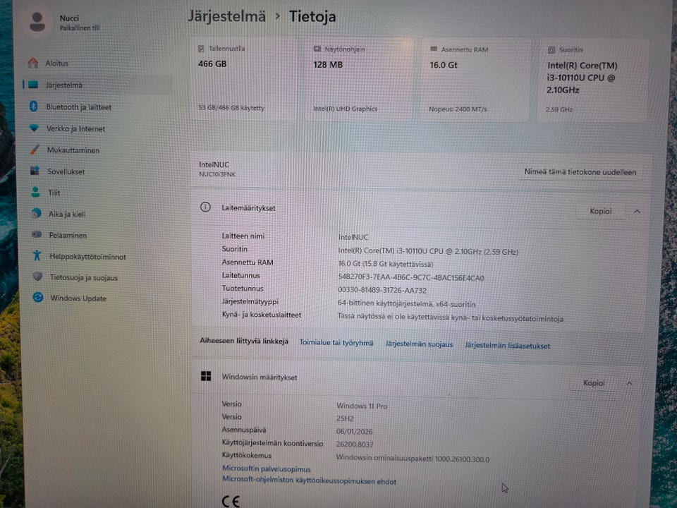Click Nimeä tämä tietokone uudelleen button
The width and height of the screenshot is (677, 508).
coord(580,172)
